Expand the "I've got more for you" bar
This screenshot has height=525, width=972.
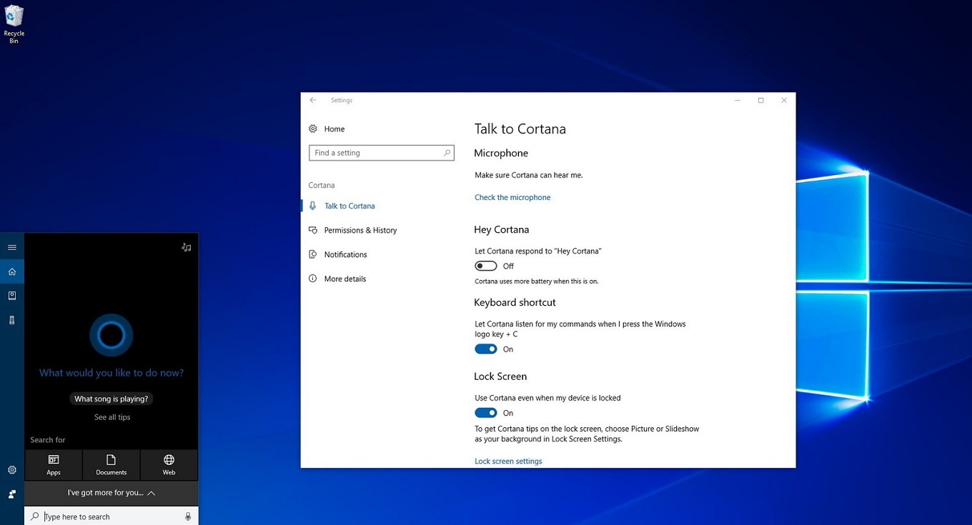point(111,493)
